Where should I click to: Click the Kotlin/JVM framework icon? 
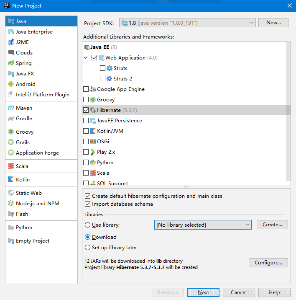[93, 131]
